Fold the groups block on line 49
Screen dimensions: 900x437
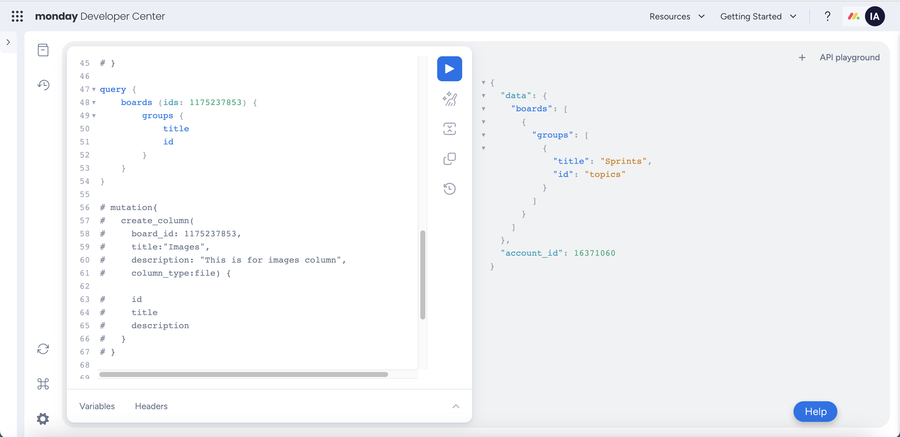(x=94, y=116)
